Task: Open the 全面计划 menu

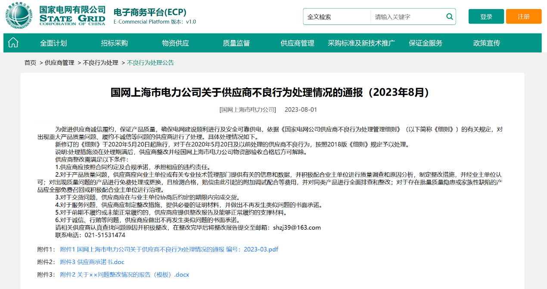Action: click(53, 43)
